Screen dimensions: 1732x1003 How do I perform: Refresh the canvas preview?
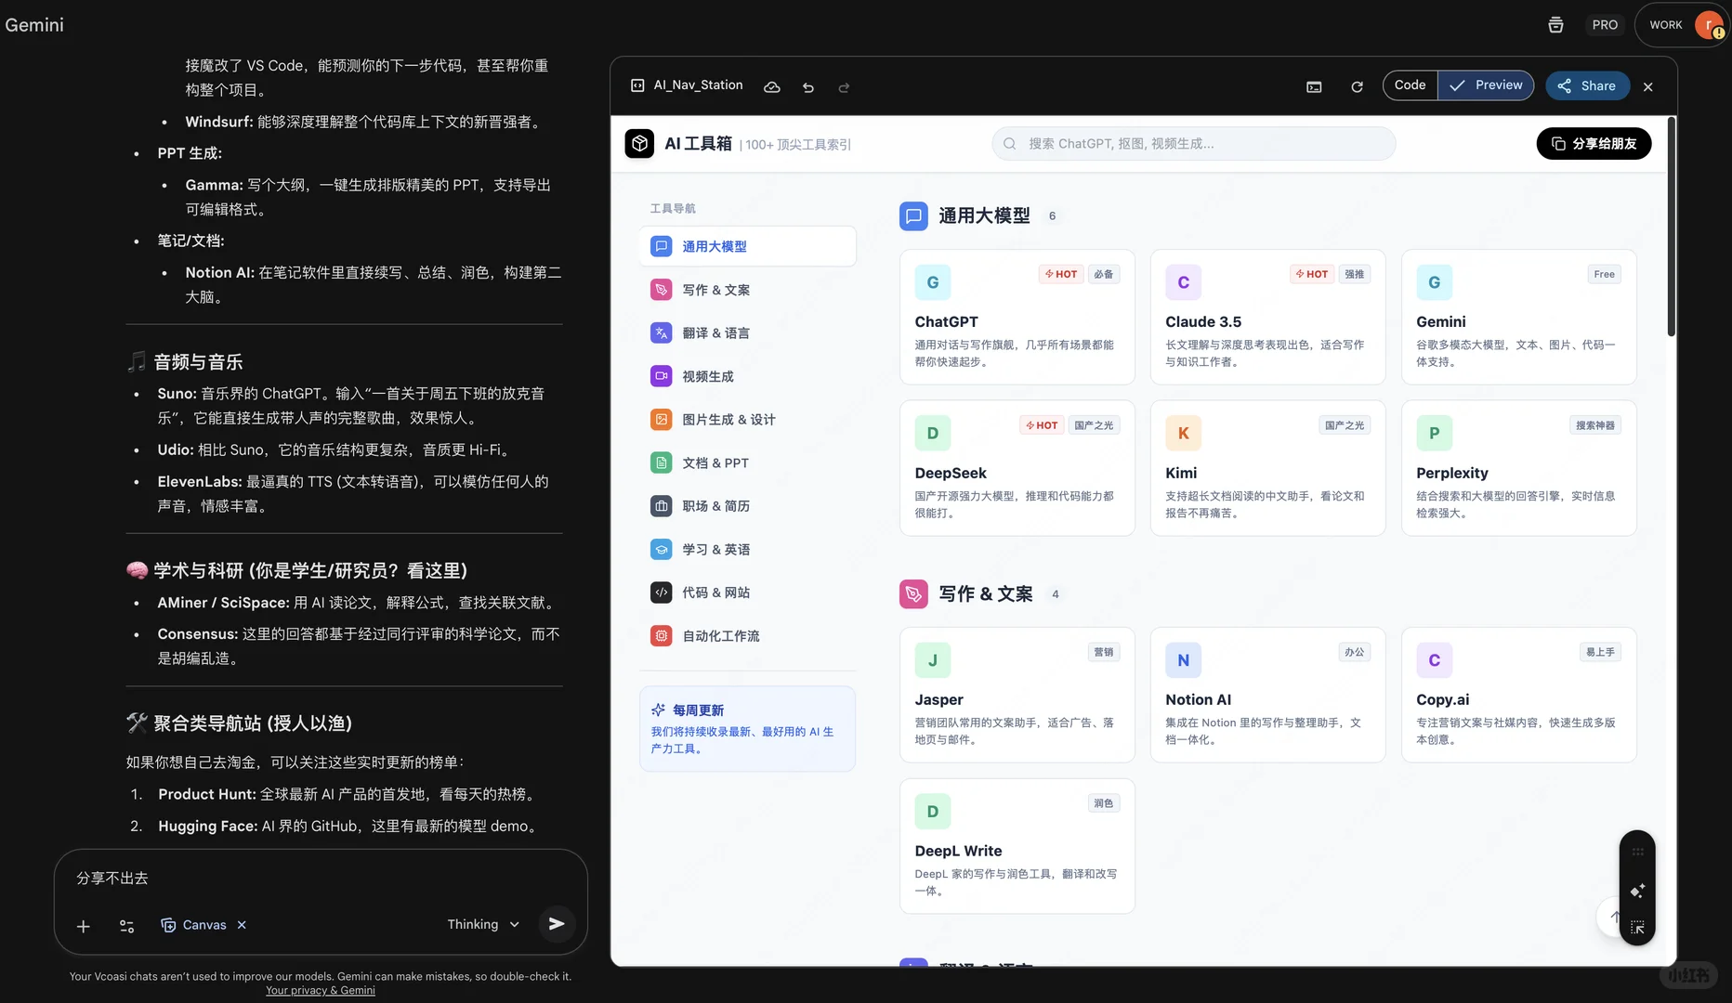coord(1357,86)
